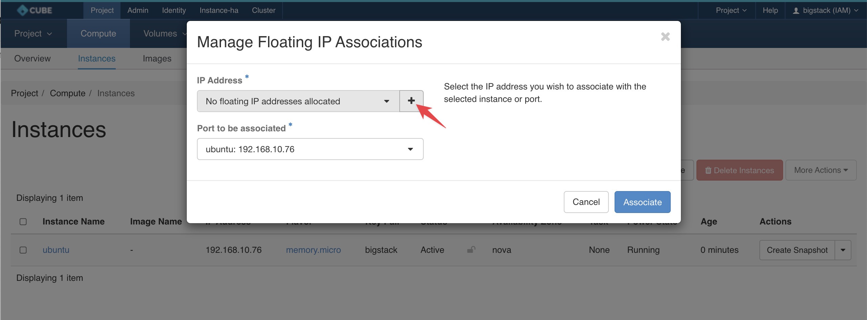Viewport: 867px width, 320px height.
Task: Open the memory.micro flavor link
Action: (313, 250)
